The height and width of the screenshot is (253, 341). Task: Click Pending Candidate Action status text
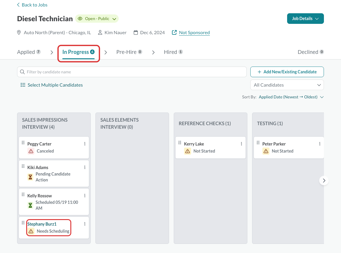[53, 177]
